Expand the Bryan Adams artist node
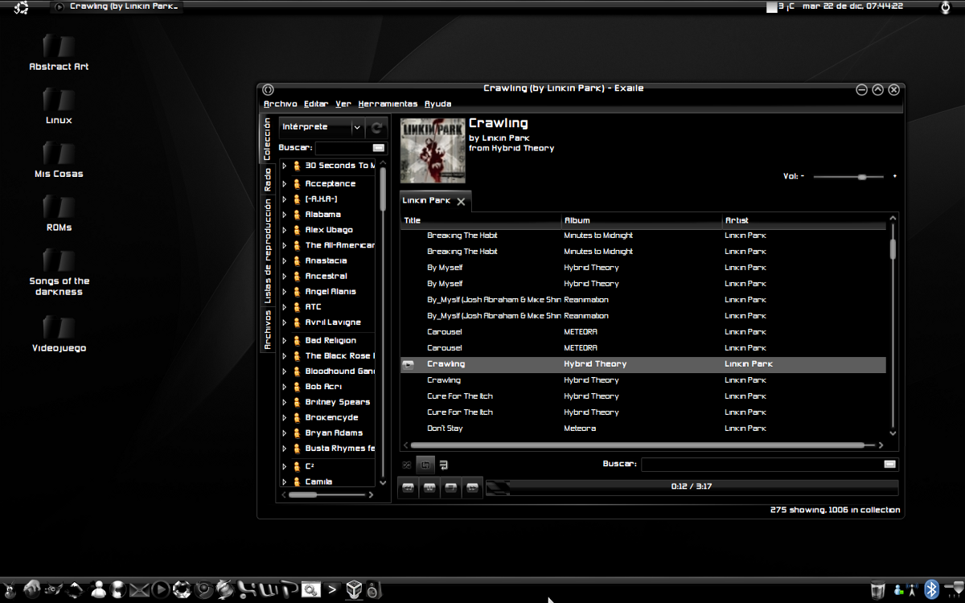The width and height of the screenshot is (965, 603). [284, 433]
